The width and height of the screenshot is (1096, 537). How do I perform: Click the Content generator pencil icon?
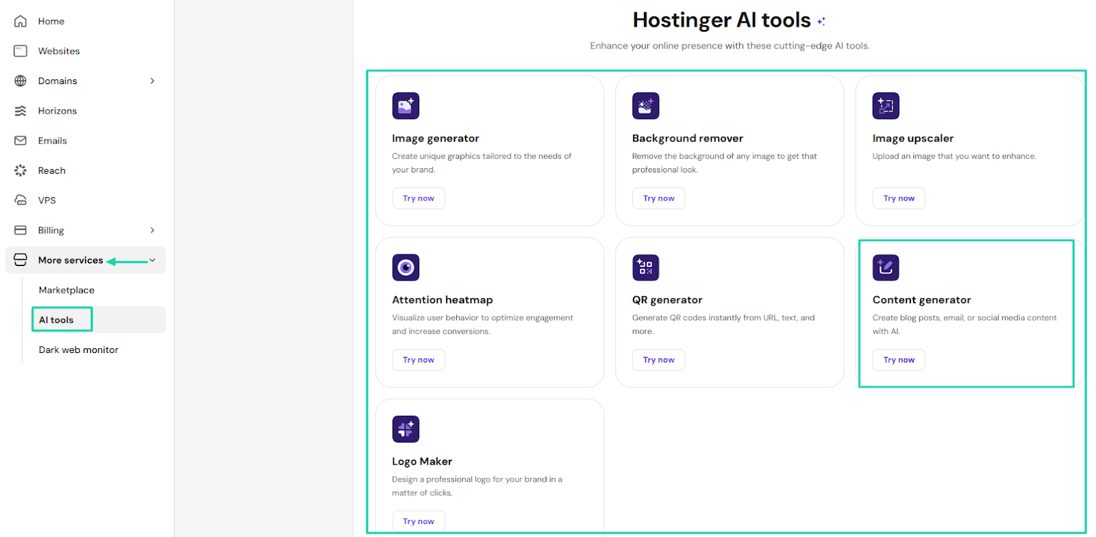pos(886,267)
